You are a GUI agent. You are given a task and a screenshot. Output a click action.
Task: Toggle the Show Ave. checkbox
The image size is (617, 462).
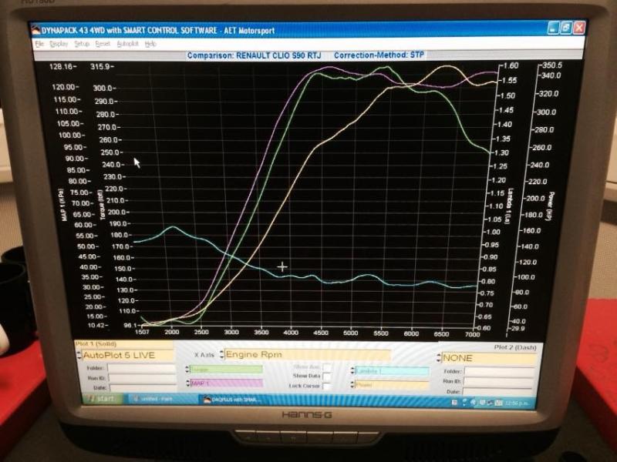(x=326, y=367)
